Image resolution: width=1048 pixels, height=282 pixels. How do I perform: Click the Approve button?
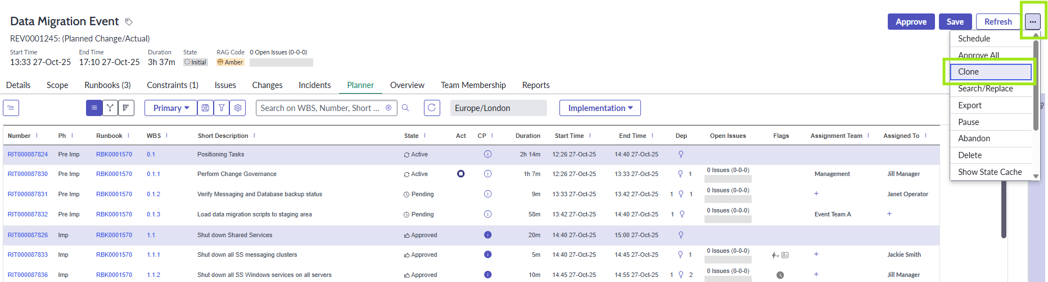[x=911, y=22]
